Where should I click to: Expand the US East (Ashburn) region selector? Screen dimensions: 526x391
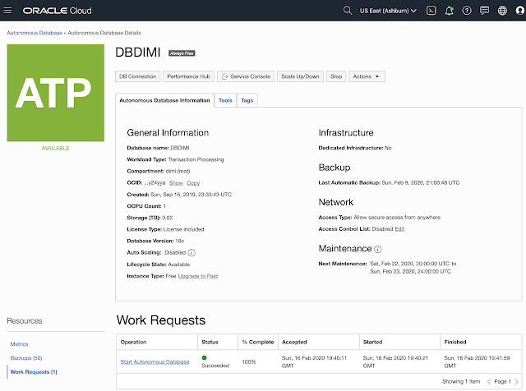(388, 11)
